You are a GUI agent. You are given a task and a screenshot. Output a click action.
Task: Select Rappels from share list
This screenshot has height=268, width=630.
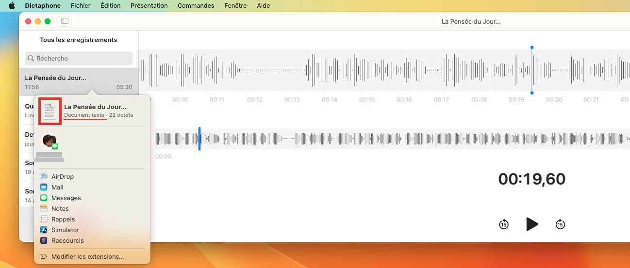coord(63,220)
